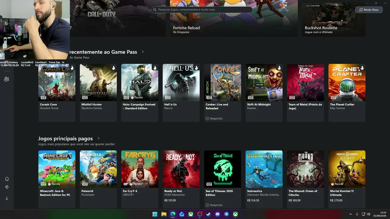Open the network icon in the system tray
This screenshot has height=219, width=390.
[363, 214]
